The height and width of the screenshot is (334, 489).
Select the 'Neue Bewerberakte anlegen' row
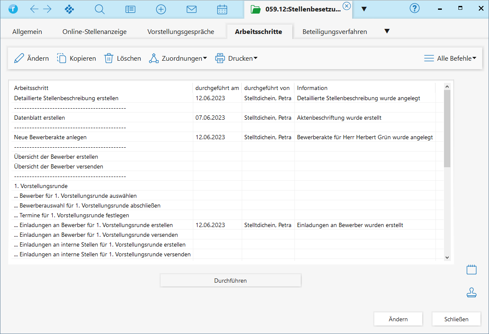tap(51, 137)
